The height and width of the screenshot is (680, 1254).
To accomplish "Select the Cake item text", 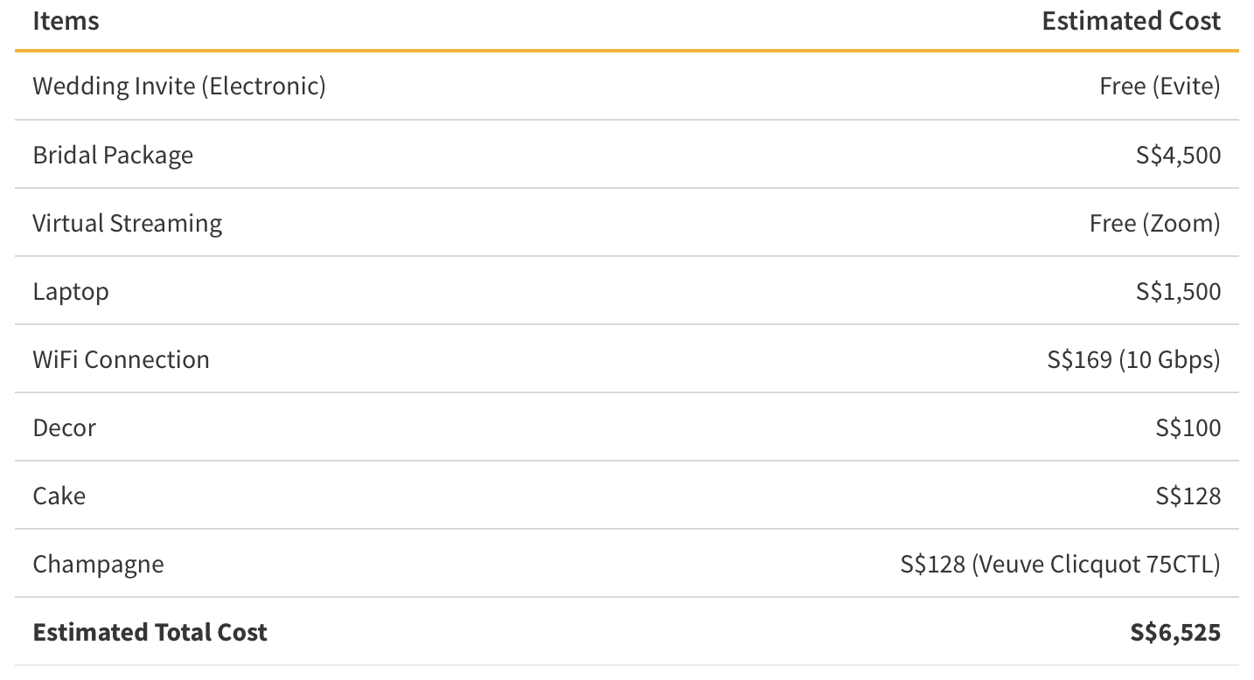I will (59, 496).
